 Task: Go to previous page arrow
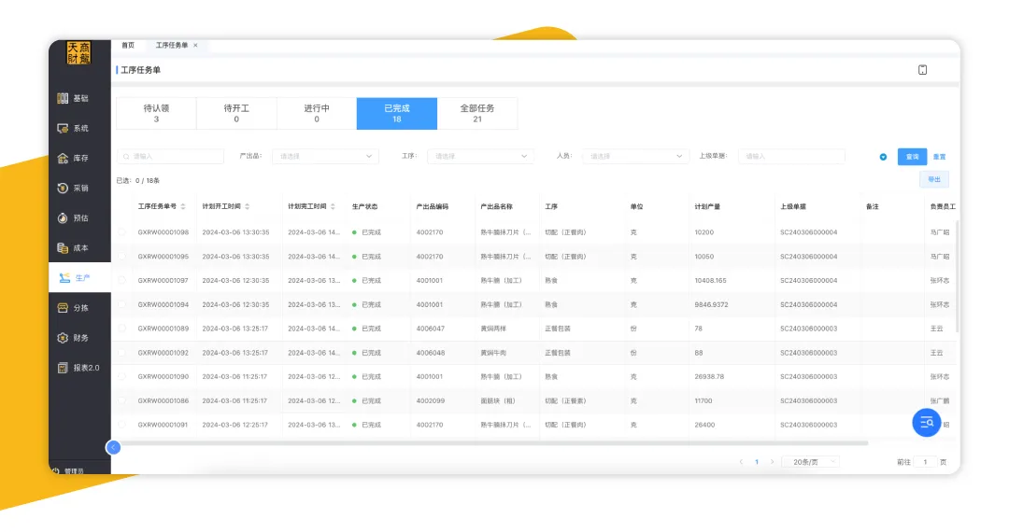click(x=741, y=462)
